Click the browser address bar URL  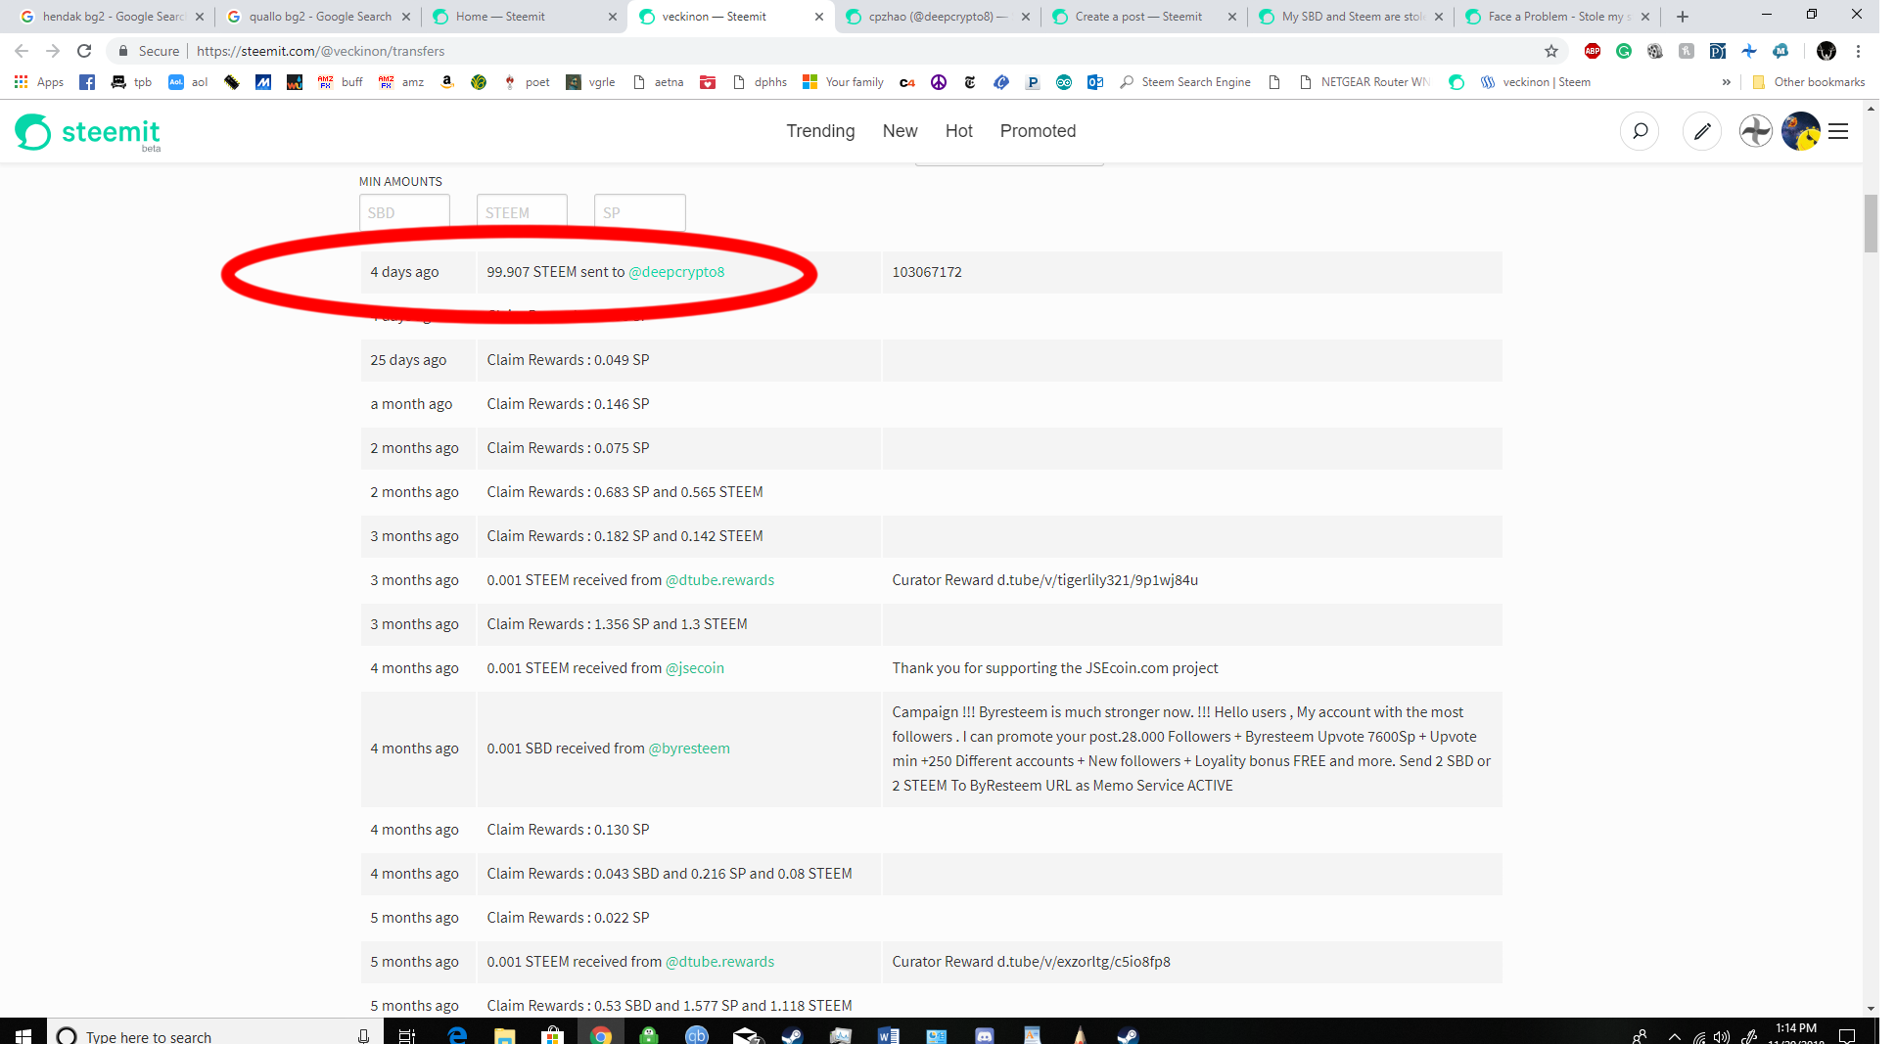pos(320,51)
